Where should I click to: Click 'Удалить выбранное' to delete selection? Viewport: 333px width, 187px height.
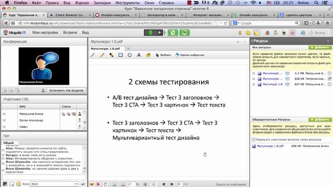click(189, 55)
